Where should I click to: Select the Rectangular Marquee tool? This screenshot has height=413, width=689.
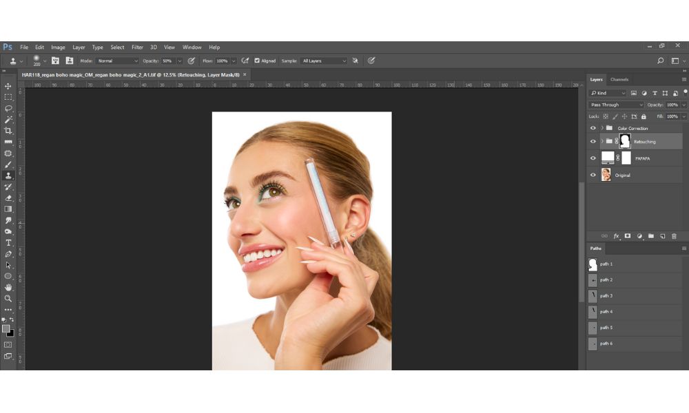(x=8, y=97)
